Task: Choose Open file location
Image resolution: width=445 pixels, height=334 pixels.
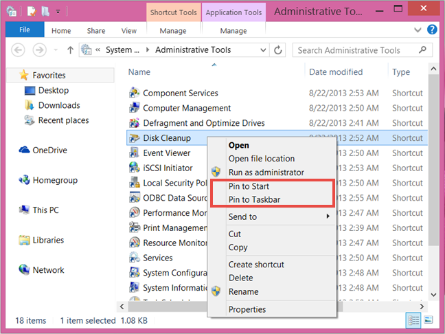Action: click(262, 159)
